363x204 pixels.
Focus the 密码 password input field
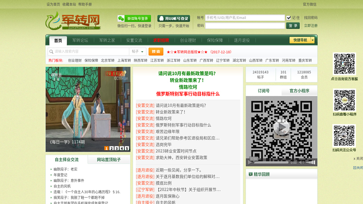(x=245, y=26)
